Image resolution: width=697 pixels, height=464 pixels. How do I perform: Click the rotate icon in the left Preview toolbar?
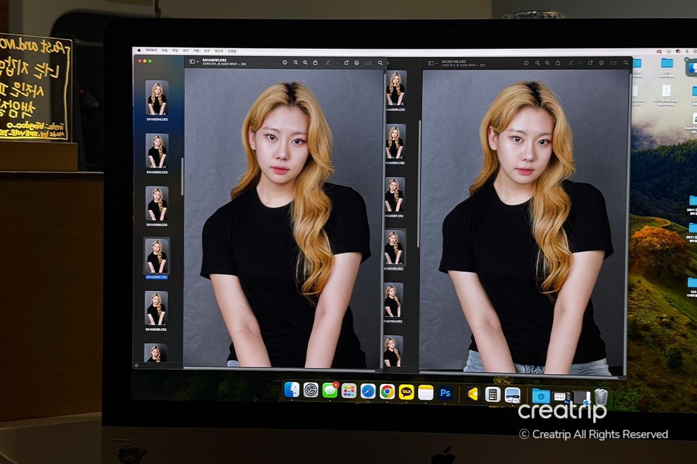click(346, 63)
